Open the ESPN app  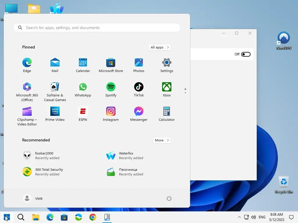tap(83, 114)
